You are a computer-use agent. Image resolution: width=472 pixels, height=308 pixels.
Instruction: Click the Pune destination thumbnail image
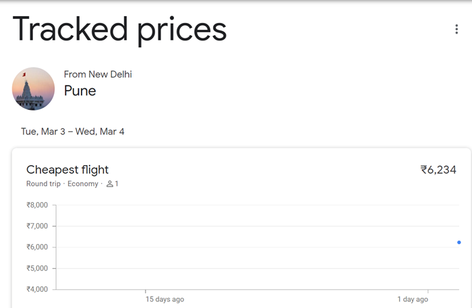coord(33,89)
